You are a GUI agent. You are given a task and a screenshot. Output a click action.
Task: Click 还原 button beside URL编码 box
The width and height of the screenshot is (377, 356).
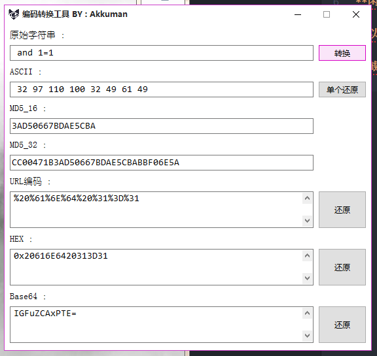342,210
